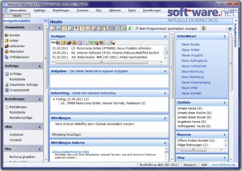Click the Finanzen horizontal scrollbar thumb

click(193, 149)
